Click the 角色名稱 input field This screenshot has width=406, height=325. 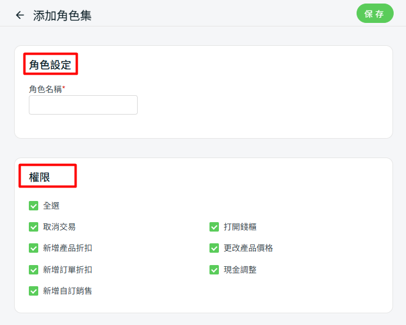point(83,105)
